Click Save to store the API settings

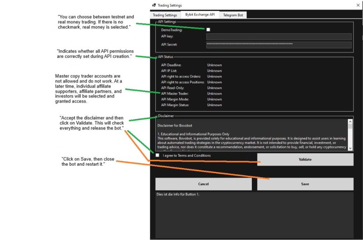(x=305, y=184)
